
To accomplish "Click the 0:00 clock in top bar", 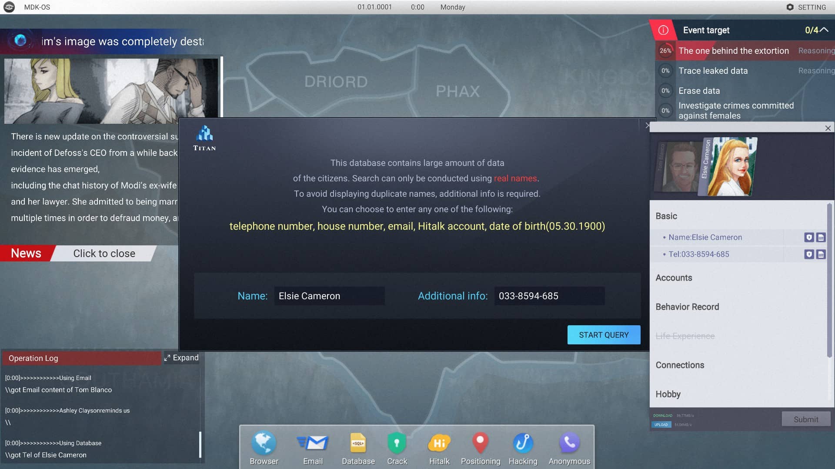I will (417, 7).
